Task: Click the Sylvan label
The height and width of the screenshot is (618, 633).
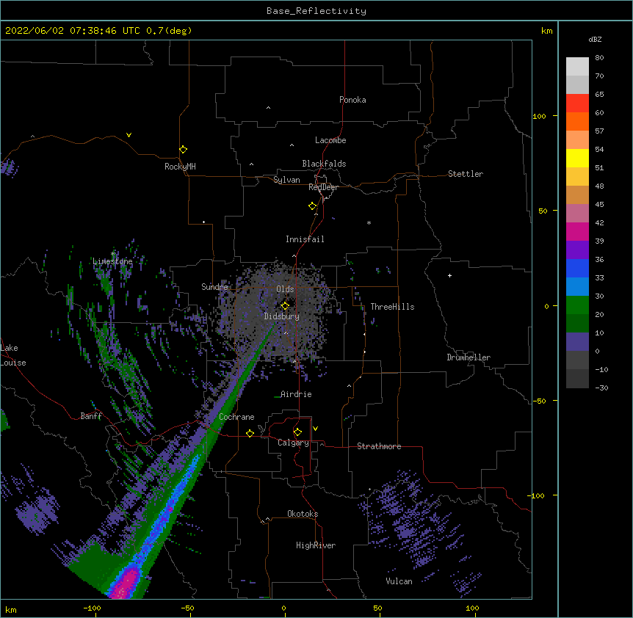Action: tap(286, 180)
